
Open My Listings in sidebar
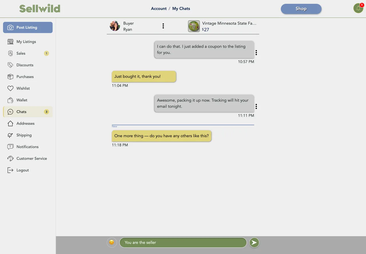[28, 42]
